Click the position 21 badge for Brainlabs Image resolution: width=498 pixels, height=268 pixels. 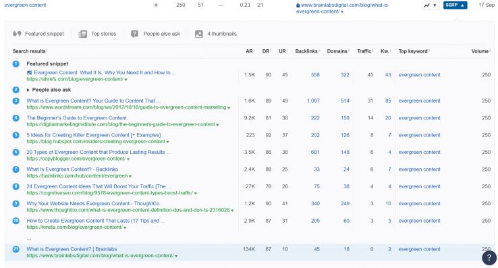pyautogui.click(x=16, y=249)
